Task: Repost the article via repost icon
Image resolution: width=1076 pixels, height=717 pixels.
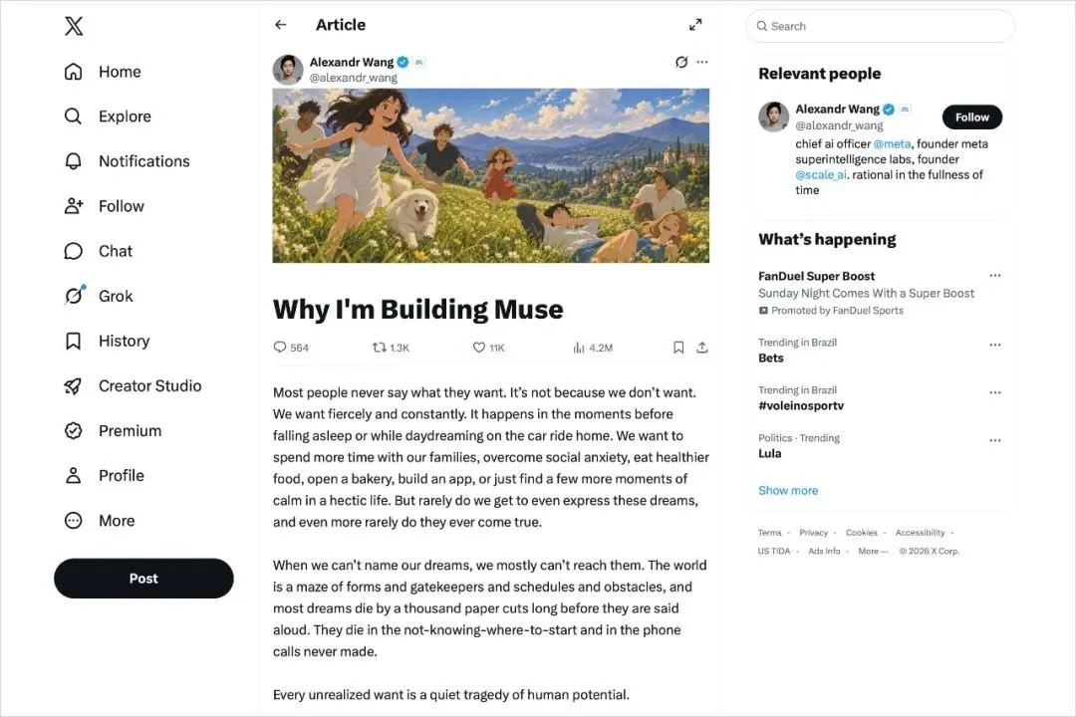Action: click(379, 348)
